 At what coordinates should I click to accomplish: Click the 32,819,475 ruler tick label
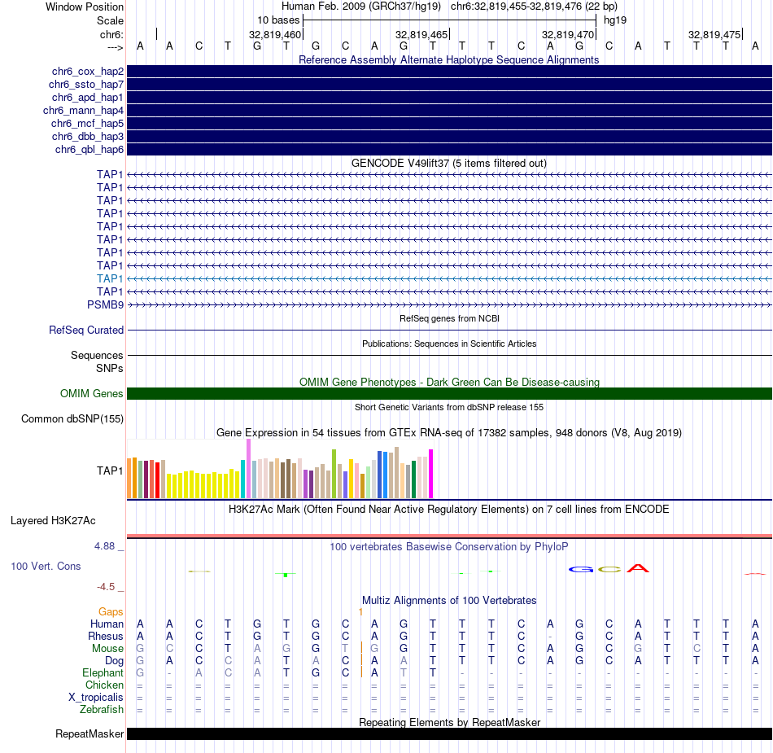pos(714,34)
